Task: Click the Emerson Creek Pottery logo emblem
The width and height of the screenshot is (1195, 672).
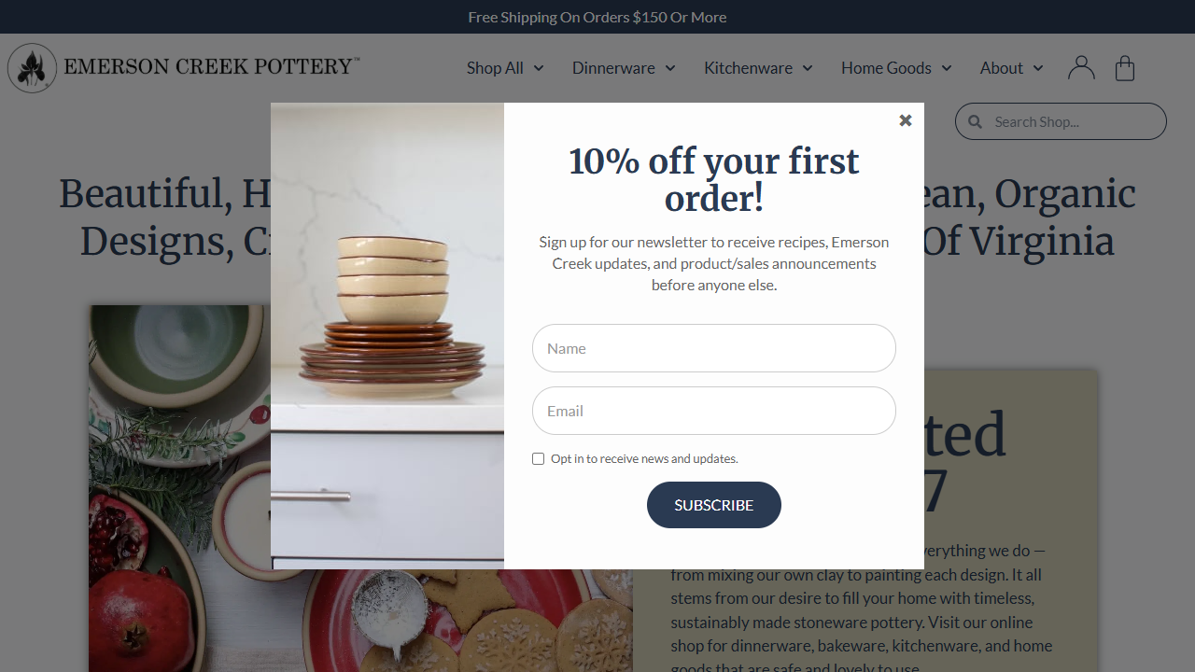Action: [33, 68]
